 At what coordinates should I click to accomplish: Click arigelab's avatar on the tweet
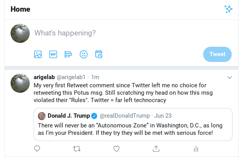20,83
